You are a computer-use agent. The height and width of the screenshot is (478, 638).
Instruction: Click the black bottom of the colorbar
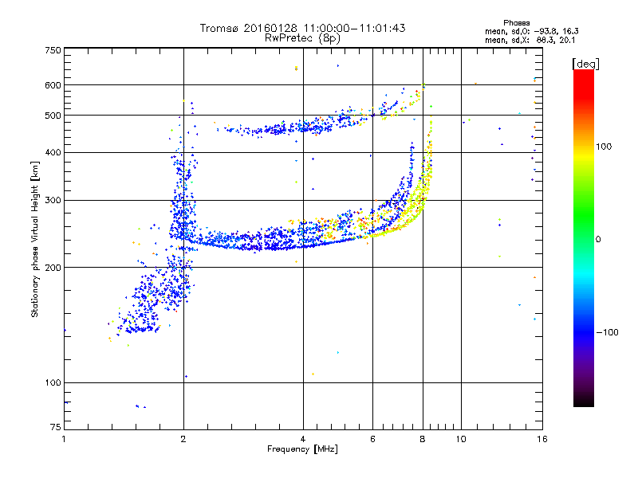pos(584,401)
